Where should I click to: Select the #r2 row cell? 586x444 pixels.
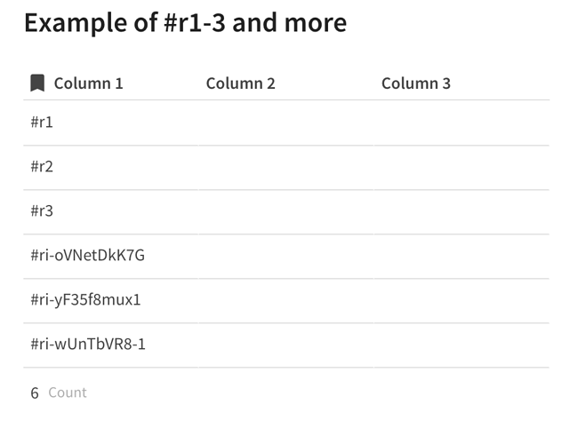point(42,167)
